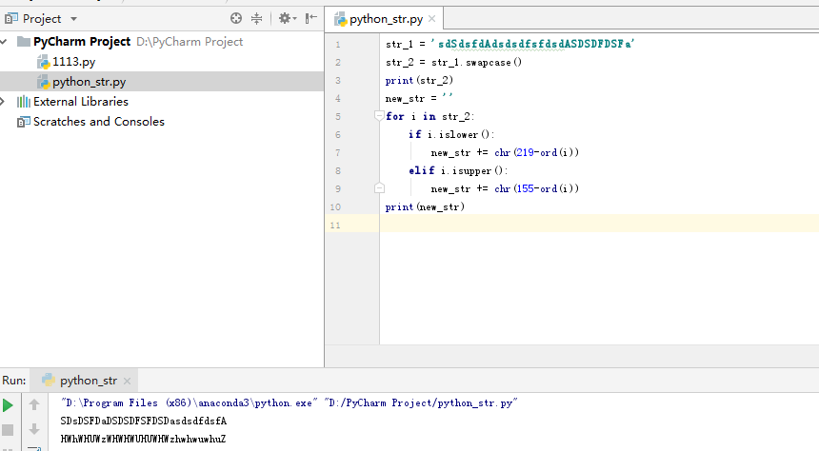Toggle the fold end marker on line 9

[x=379, y=188]
